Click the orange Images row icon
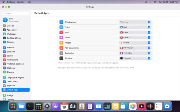The image size is (180, 112). pos(61,43)
